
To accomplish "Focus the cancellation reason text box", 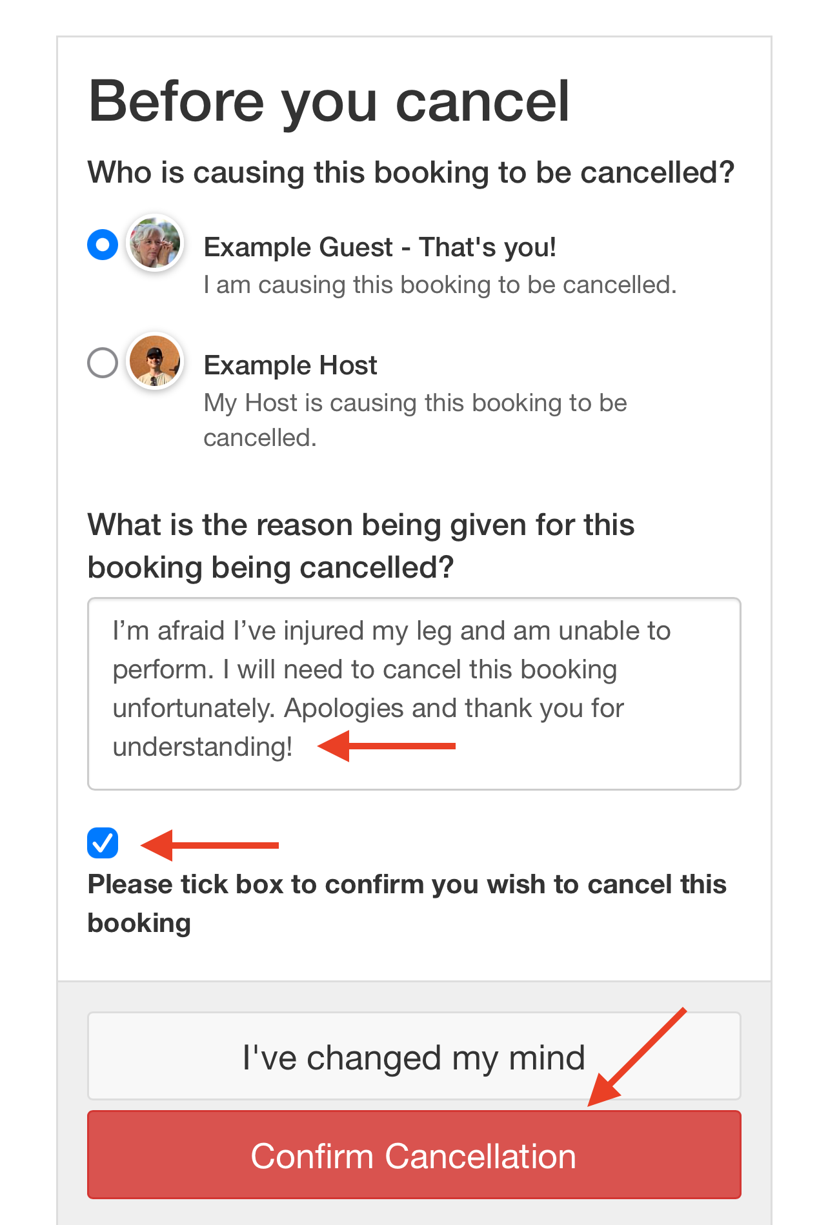I will point(414,694).
